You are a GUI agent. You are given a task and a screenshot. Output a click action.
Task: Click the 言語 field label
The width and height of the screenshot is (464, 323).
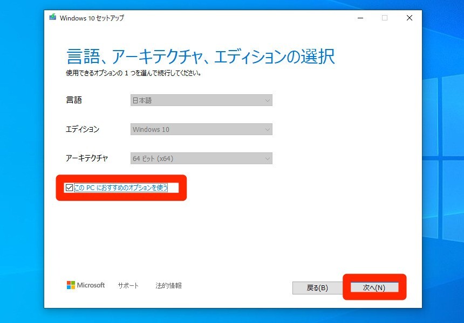tap(74, 100)
